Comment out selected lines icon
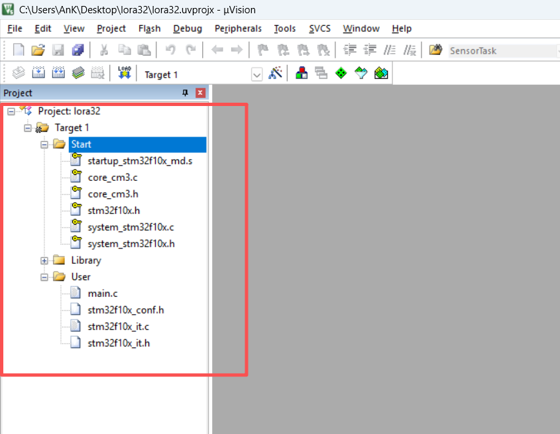The image size is (560, 434). point(390,50)
